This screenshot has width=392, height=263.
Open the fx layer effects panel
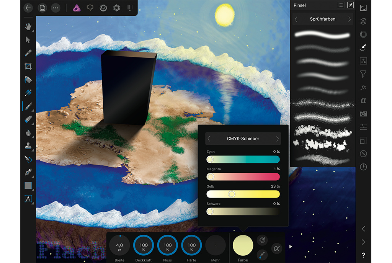363,87
